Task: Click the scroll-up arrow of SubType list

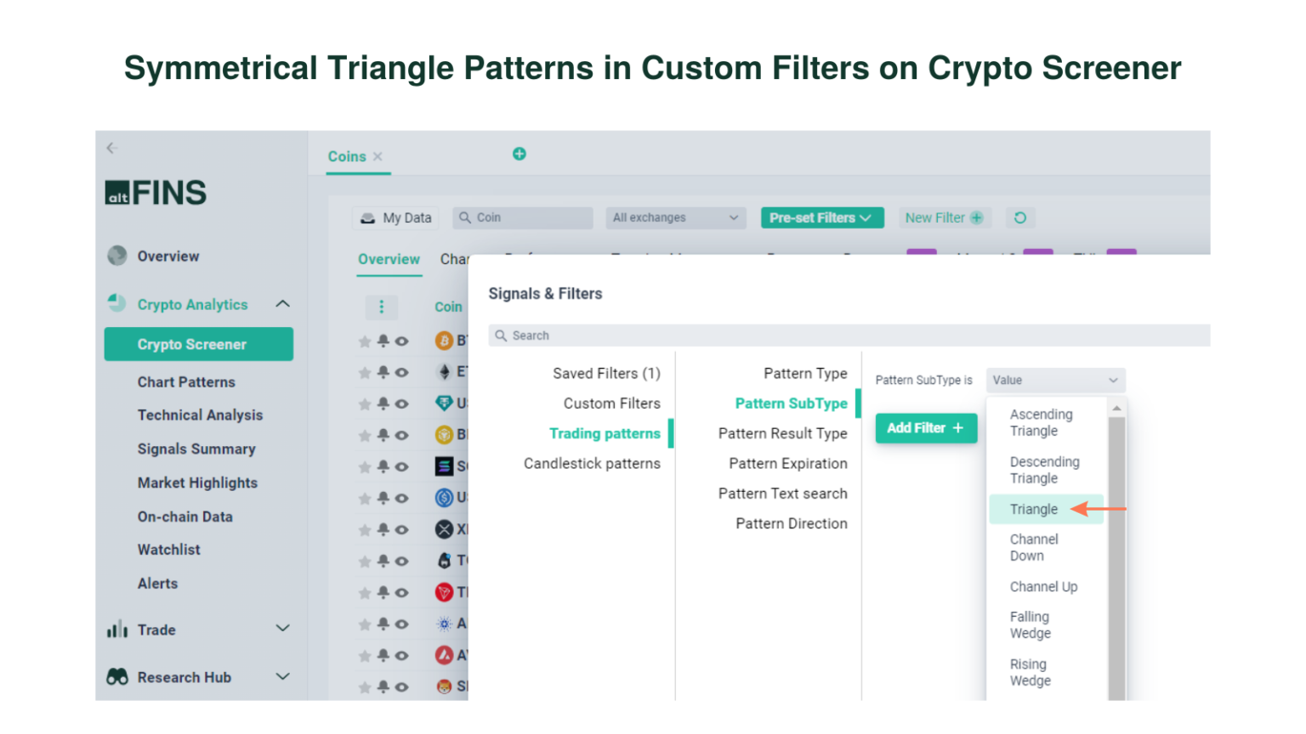Action: tap(1116, 409)
